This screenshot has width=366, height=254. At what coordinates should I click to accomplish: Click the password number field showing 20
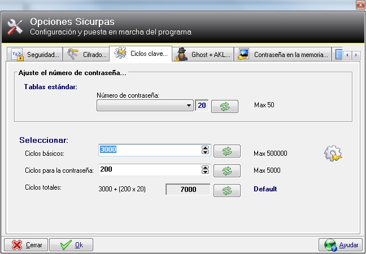click(202, 106)
